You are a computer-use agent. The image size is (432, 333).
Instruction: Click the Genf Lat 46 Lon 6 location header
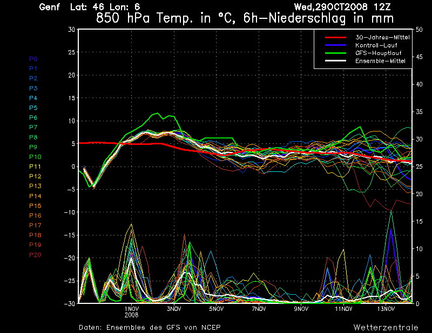pyautogui.click(x=89, y=7)
